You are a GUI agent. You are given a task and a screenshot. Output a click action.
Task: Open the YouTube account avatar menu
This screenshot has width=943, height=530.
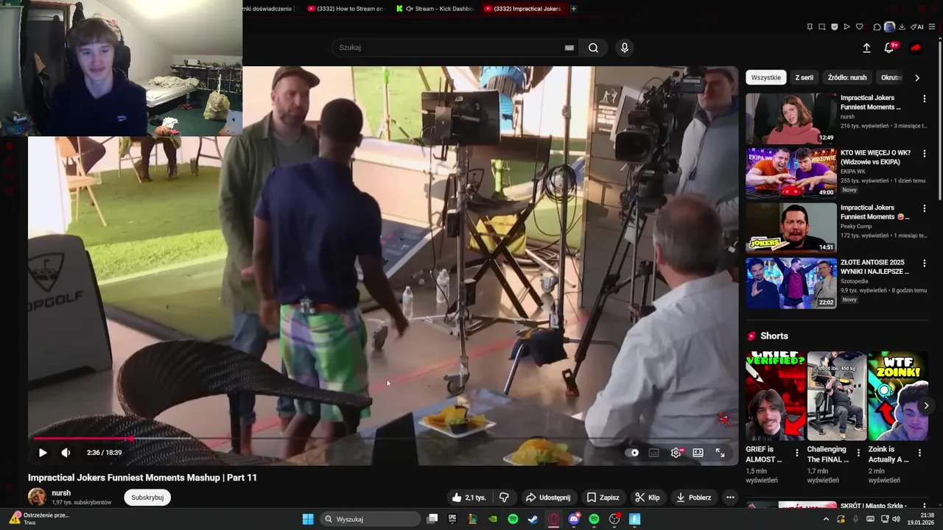pos(916,48)
